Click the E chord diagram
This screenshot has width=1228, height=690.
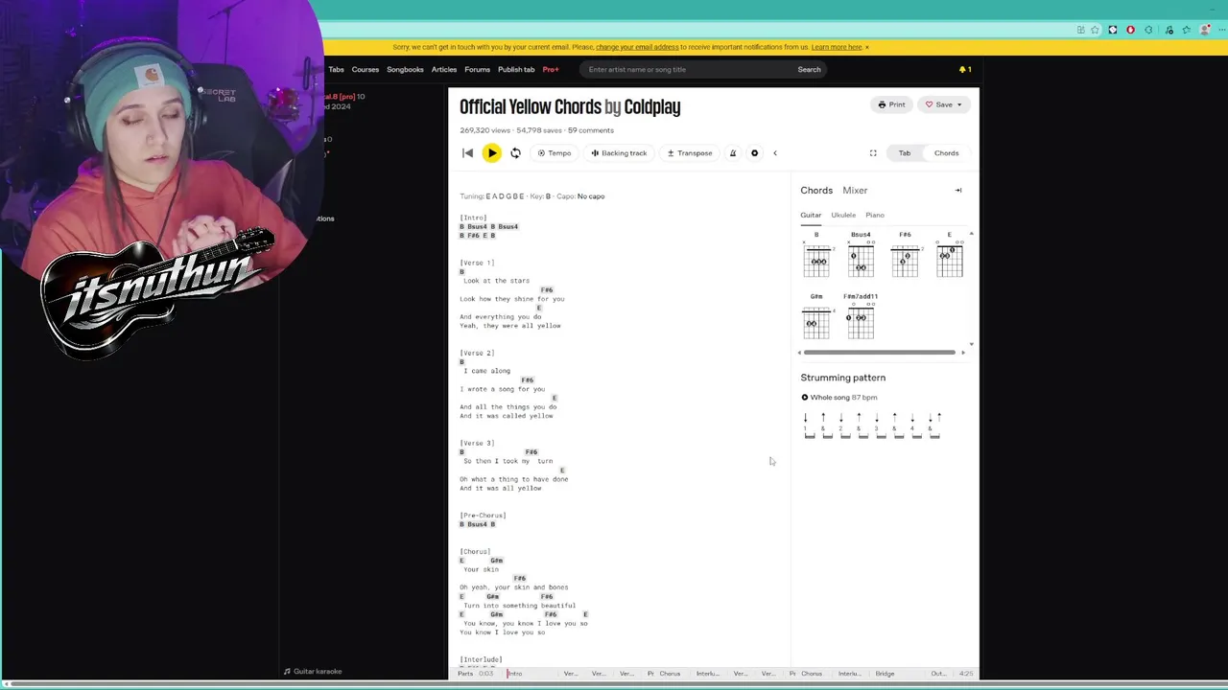click(x=949, y=256)
